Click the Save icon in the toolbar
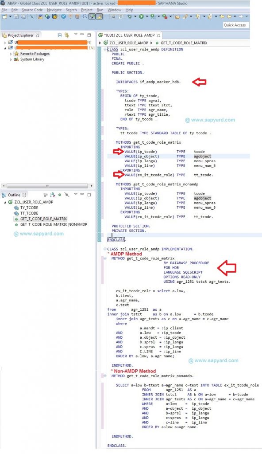Image resolution: width=262 pixels, height=454 pixels. pyautogui.click(x=16, y=17)
